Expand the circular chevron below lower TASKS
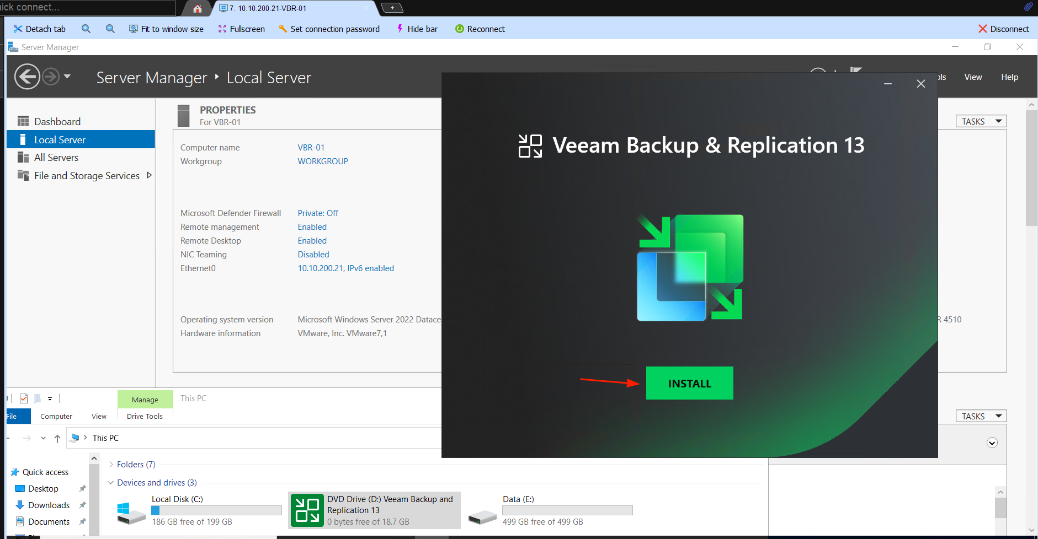1038x539 pixels. pyautogui.click(x=992, y=443)
